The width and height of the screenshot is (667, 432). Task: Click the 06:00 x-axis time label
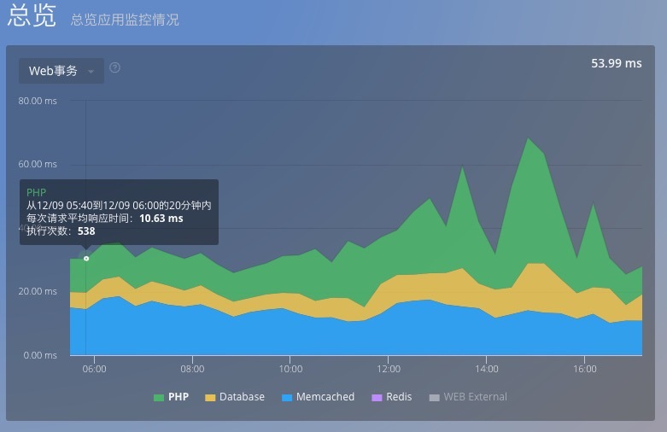tap(94, 369)
